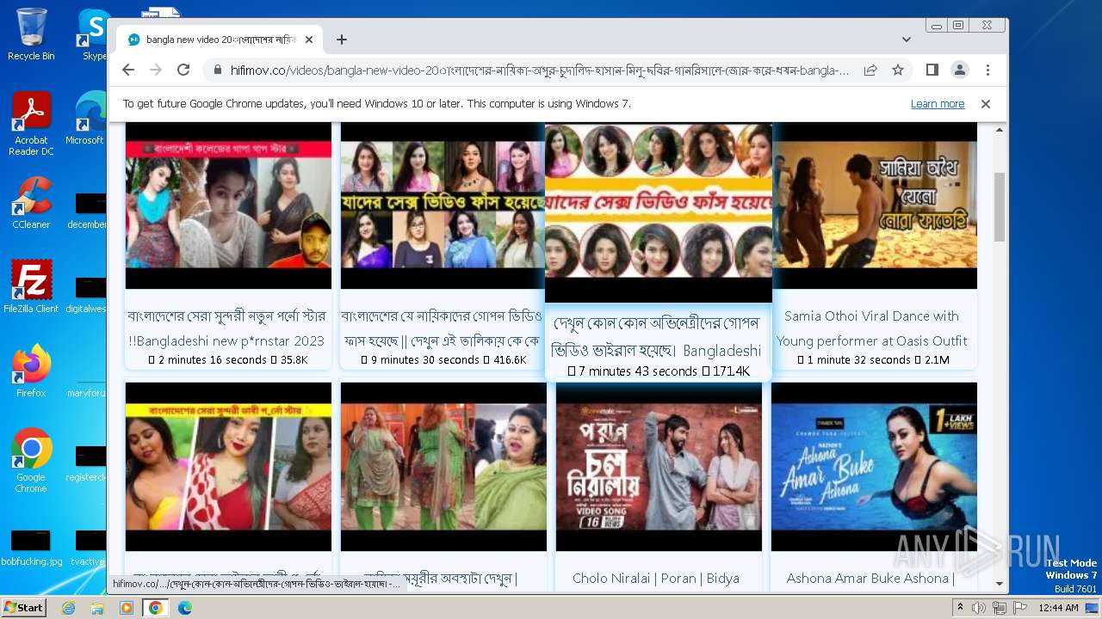This screenshot has height=619, width=1102.
Task: Select the bobfucking.jpg desktop file
Action: tap(31, 549)
